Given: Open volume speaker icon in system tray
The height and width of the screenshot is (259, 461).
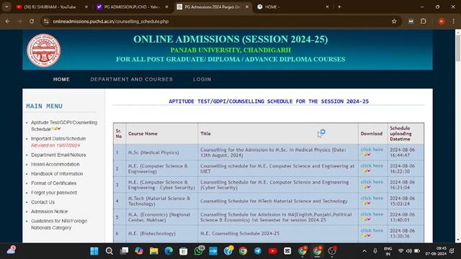Looking at the screenshot, I should 409,251.
